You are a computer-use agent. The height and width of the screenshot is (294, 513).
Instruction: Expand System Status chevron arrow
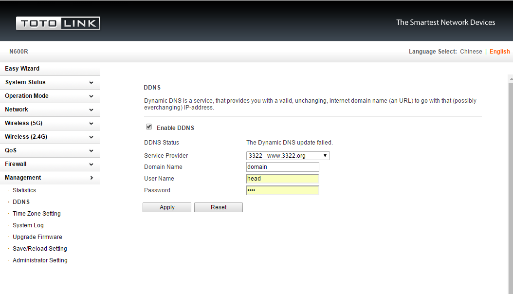tap(92, 83)
